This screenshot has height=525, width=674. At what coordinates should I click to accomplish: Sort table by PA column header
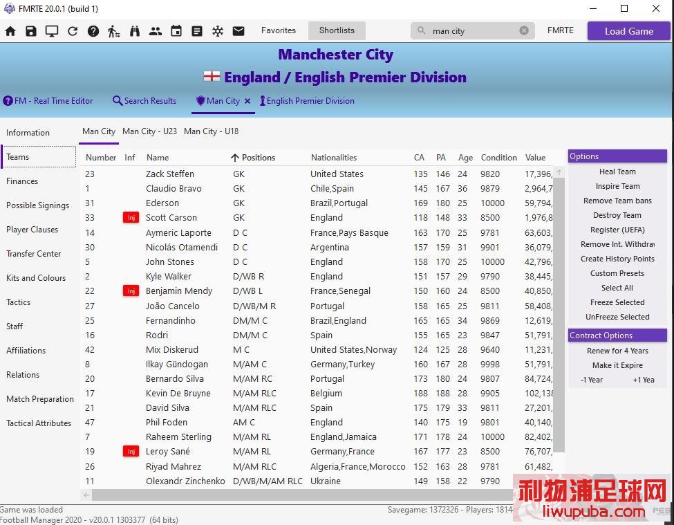[x=441, y=158]
